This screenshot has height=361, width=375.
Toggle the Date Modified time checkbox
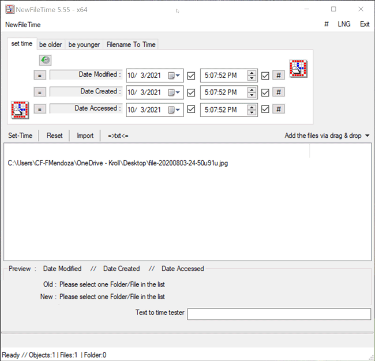(265, 76)
